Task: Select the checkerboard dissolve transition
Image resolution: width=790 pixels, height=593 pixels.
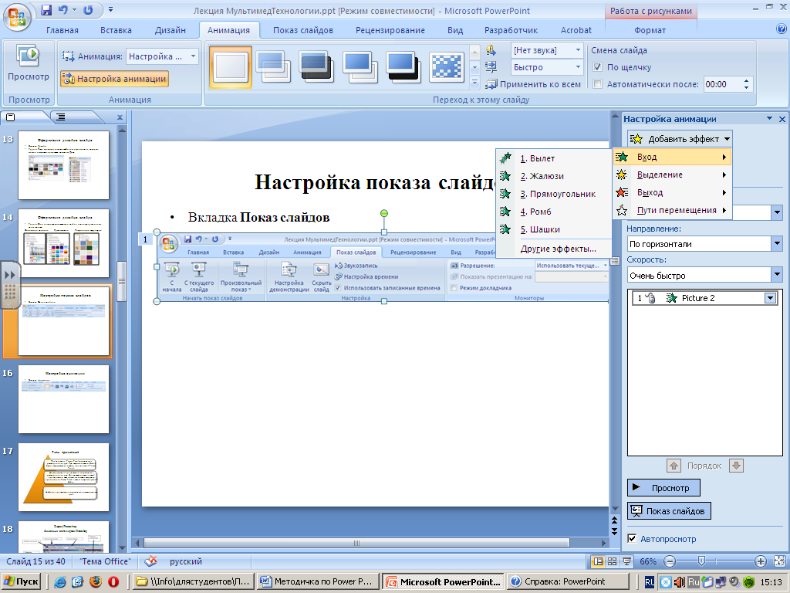Action: pyautogui.click(x=447, y=67)
